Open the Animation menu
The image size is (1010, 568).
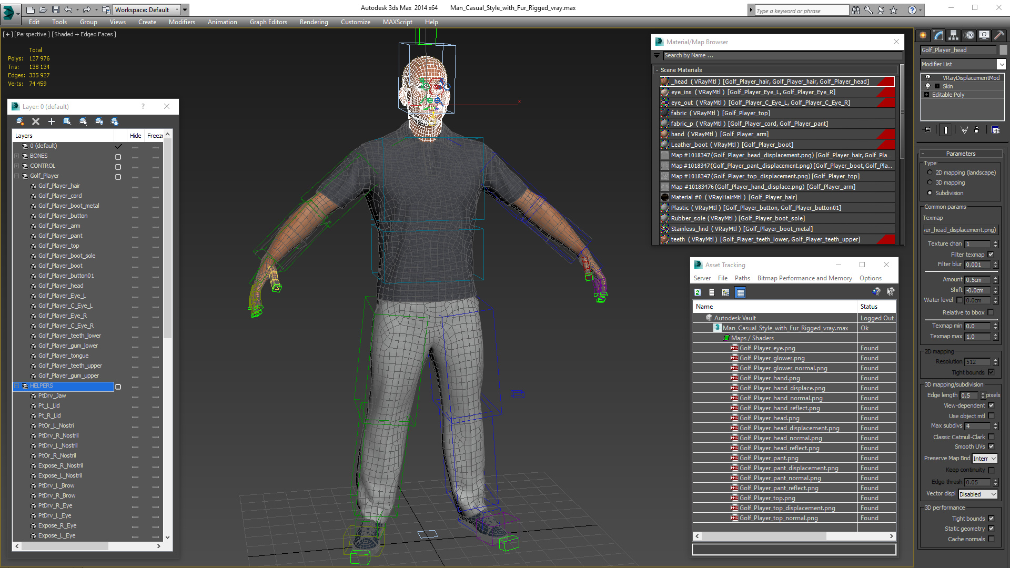[x=221, y=22]
